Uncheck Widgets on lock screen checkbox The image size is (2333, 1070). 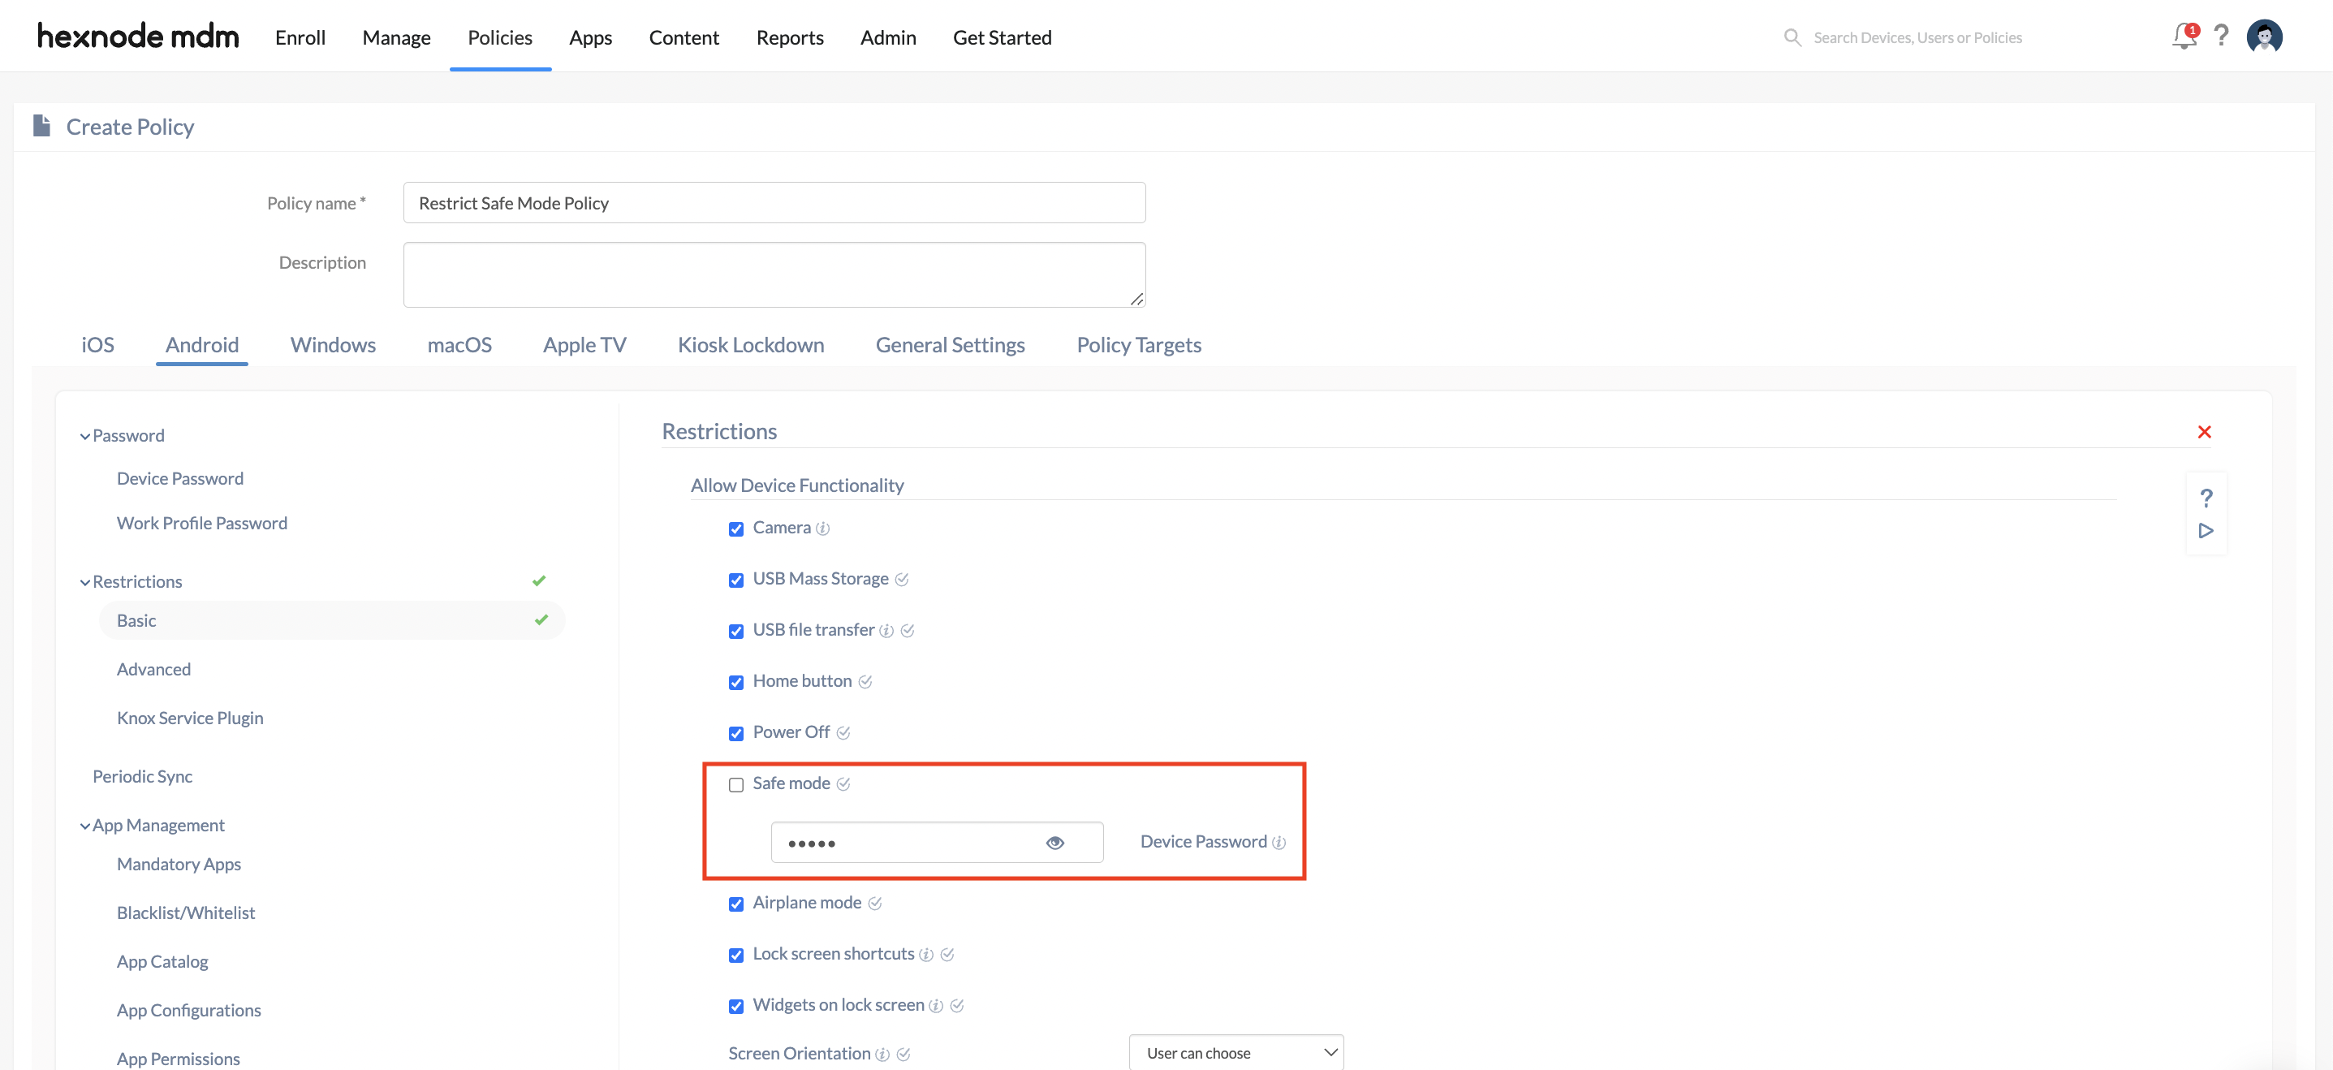pyautogui.click(x=735, y=1007)
